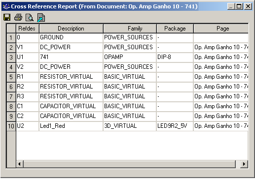Select row header number 5

coord(11,77)
